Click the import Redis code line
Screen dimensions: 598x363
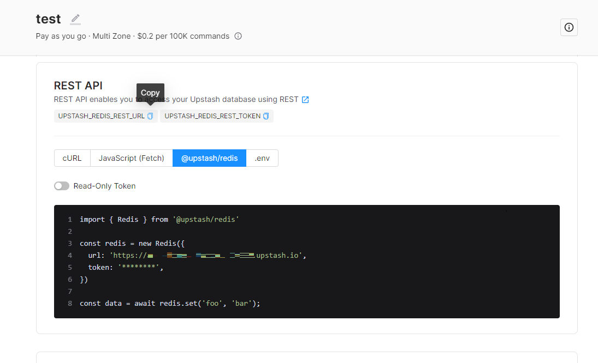[x=159, y=220]
